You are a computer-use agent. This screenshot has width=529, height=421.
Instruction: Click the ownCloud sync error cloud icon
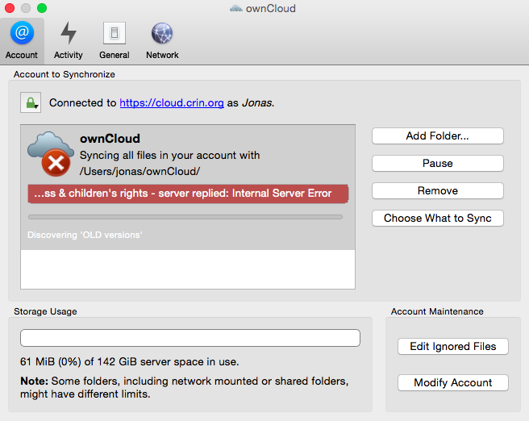[x=51, y=154]
